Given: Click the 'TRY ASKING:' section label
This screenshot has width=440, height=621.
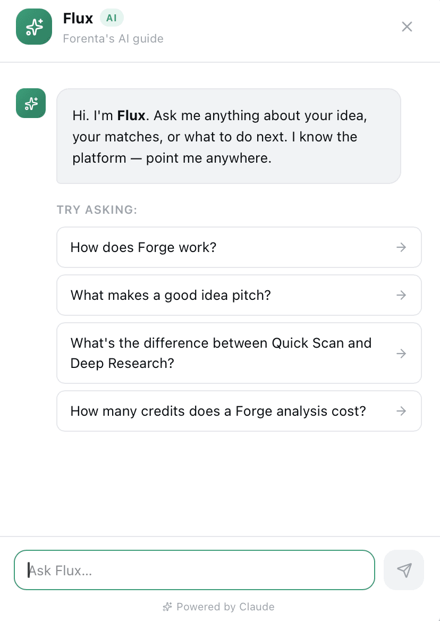Looking at the screenshot, I should [97, 209].
